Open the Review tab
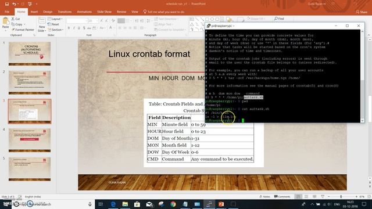The width and height of the screenshot is (372, 209). point(121,12)
